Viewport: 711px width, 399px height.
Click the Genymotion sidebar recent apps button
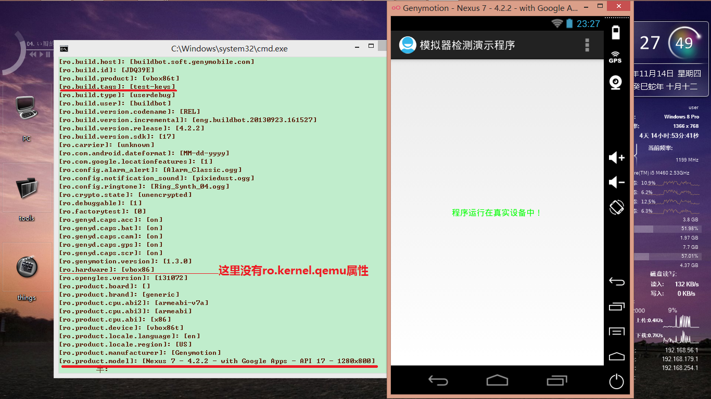[x=616, y=307]
